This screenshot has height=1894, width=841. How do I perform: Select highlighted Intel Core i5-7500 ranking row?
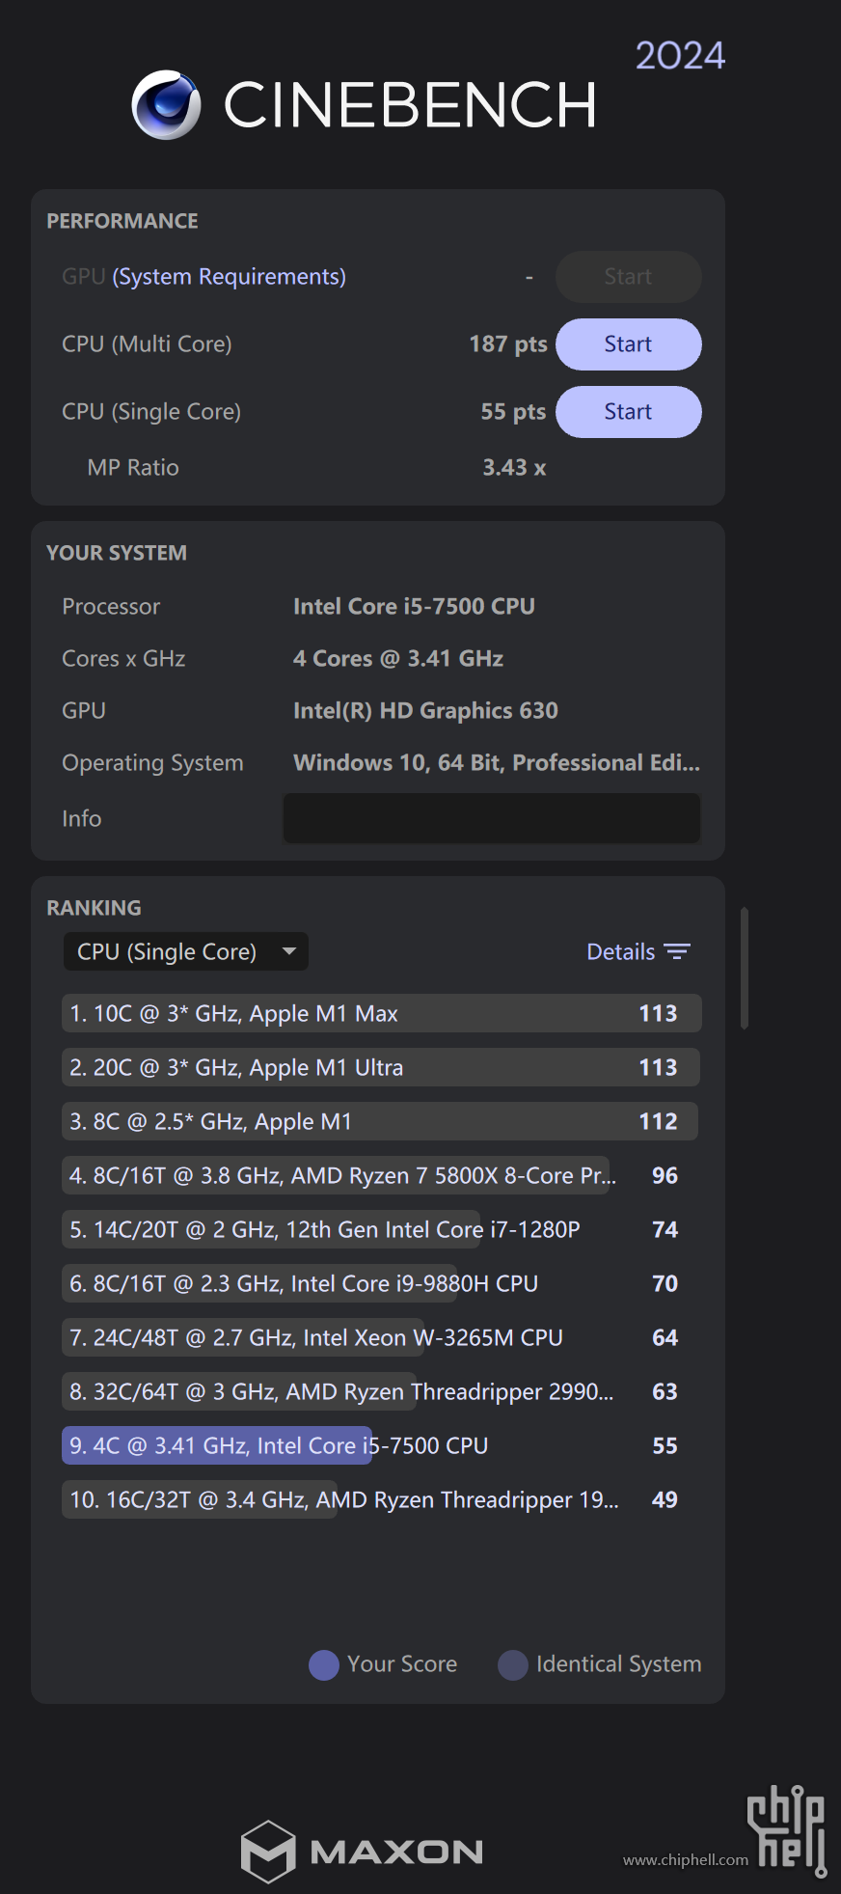coord(381,1445)
